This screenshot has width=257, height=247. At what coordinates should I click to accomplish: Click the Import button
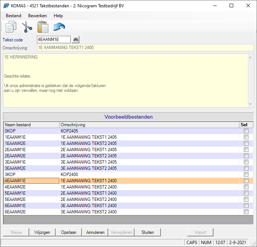point(200,232)
